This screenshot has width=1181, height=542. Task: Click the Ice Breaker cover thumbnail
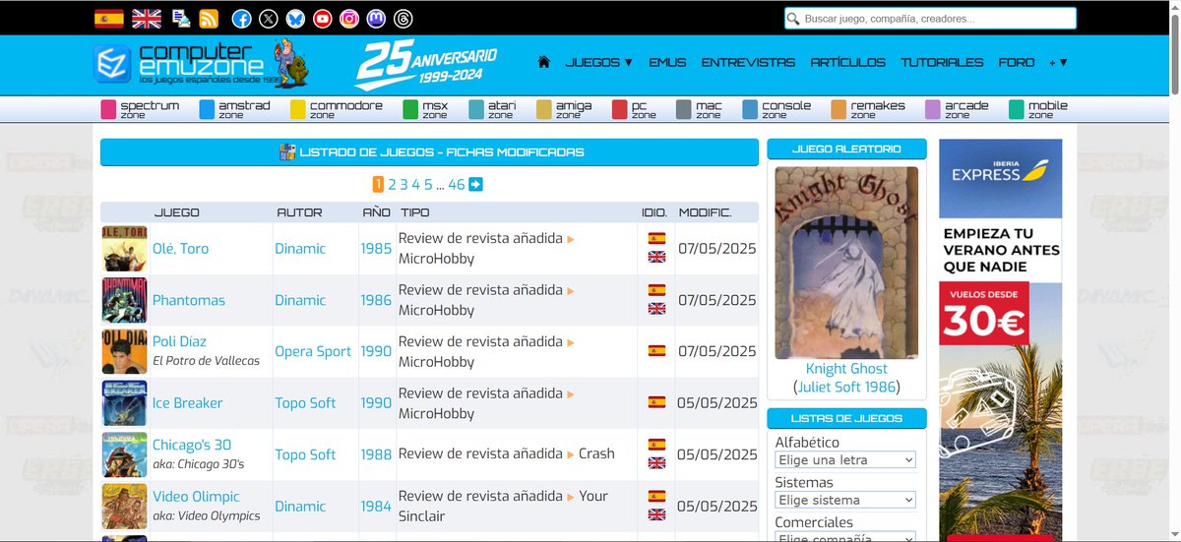click(x=124, y=403)
